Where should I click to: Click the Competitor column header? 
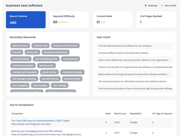point(17,114)
